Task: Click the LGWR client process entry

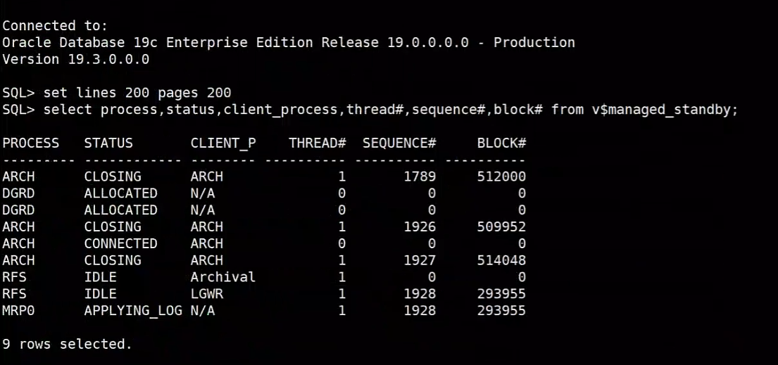Action: (x=207, y=294)
